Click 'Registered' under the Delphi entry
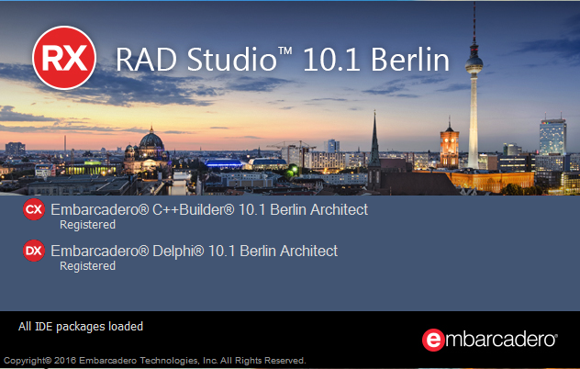580x369 pixels. [x=87, y=266]
